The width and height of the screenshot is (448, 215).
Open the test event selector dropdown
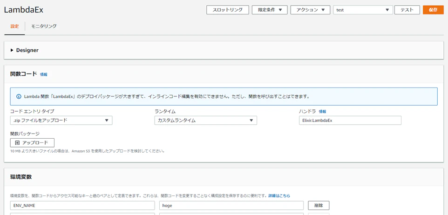click(x=363, y=10)
